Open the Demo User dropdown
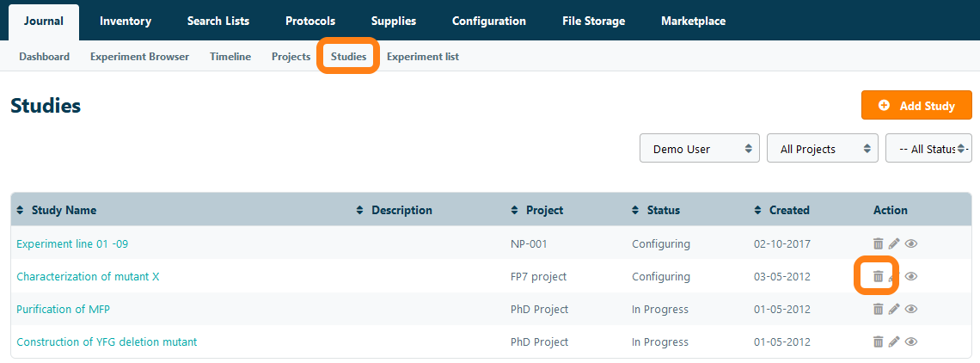Image resolution: width=980 pixels, height=363 pixels. coord(700,149)
